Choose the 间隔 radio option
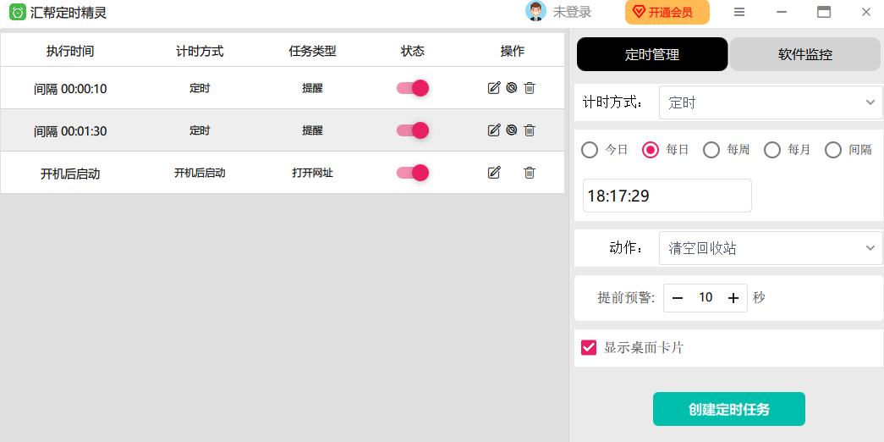The height and width of the screenshot is (442, 884). (x=833, y=150)
